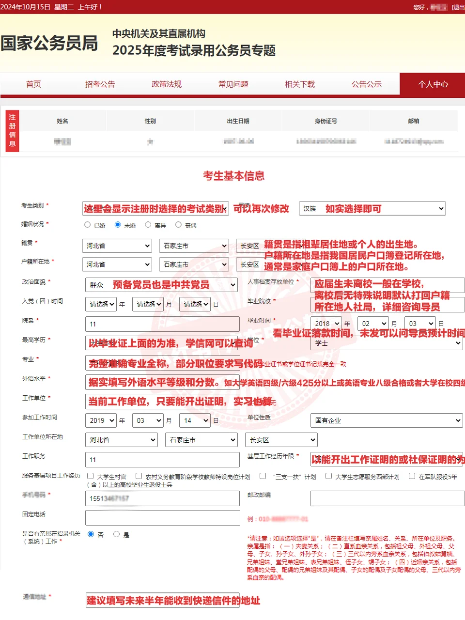Open the 入党(团)时间 day dropdown

click(x=195, y=304)
